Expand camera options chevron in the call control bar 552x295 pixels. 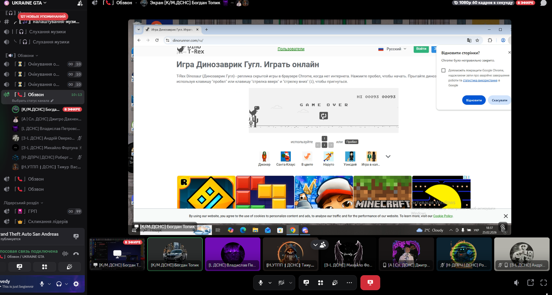tap(291, 282)
